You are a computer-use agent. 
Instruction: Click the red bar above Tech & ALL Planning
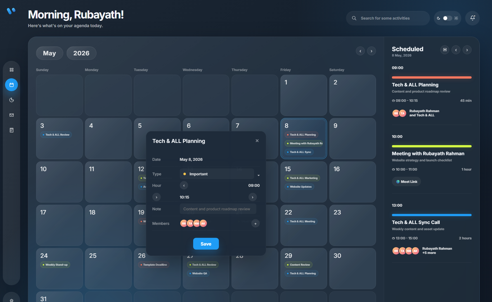[432, 77]
